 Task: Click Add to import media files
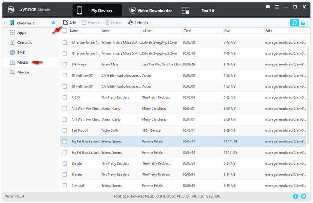[69, 23]
